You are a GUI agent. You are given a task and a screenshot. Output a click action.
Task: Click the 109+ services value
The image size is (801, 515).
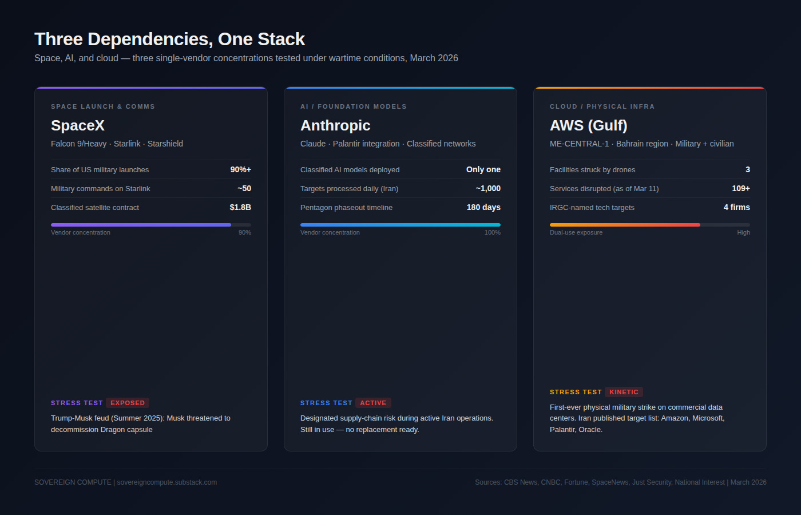(741, 188)
